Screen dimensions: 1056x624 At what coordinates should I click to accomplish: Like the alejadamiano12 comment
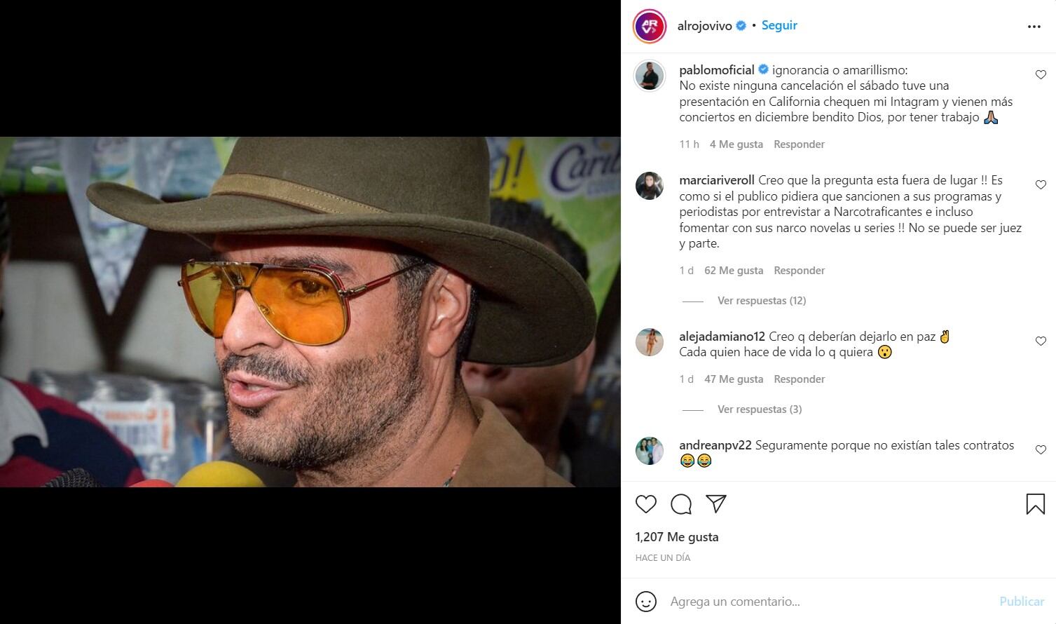pos(1041,341)
